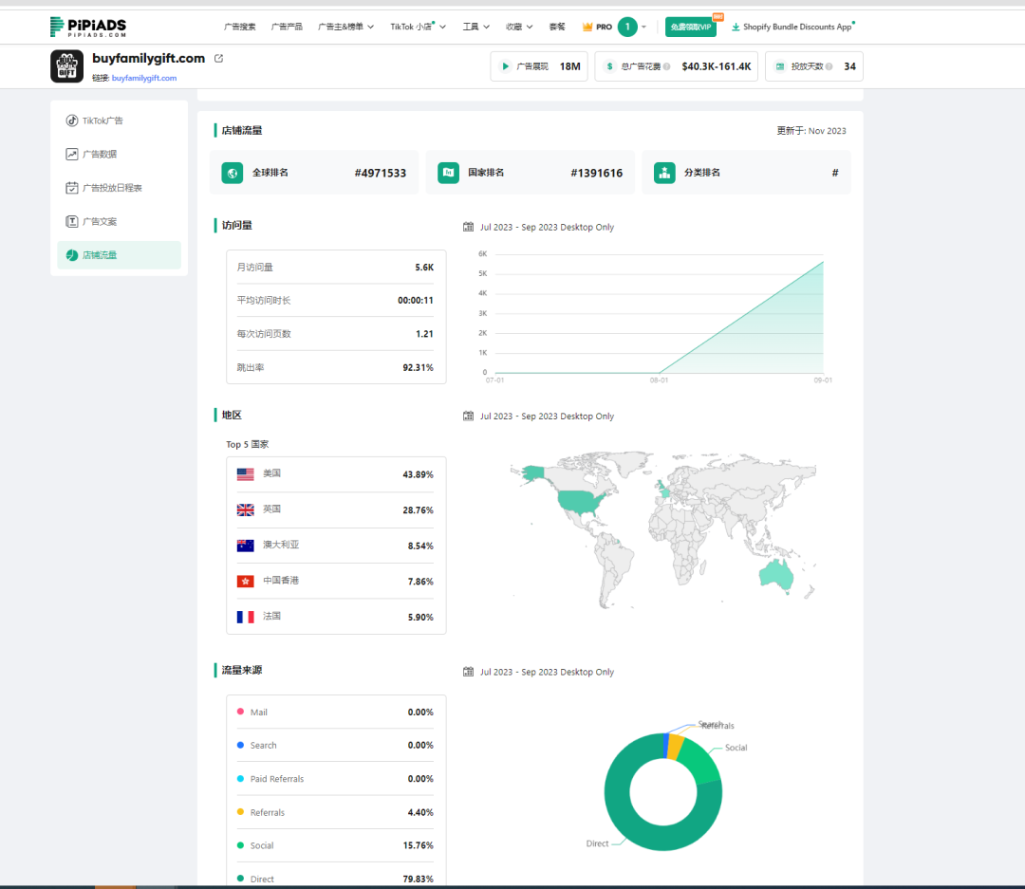Click the 平均访问时长 value 00:00:11
The height and width of the screenshot is (889, 1025).
[x=416, y=301]
